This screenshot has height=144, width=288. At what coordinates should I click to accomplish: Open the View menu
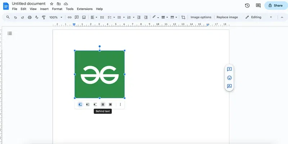[x=33, y=9]
